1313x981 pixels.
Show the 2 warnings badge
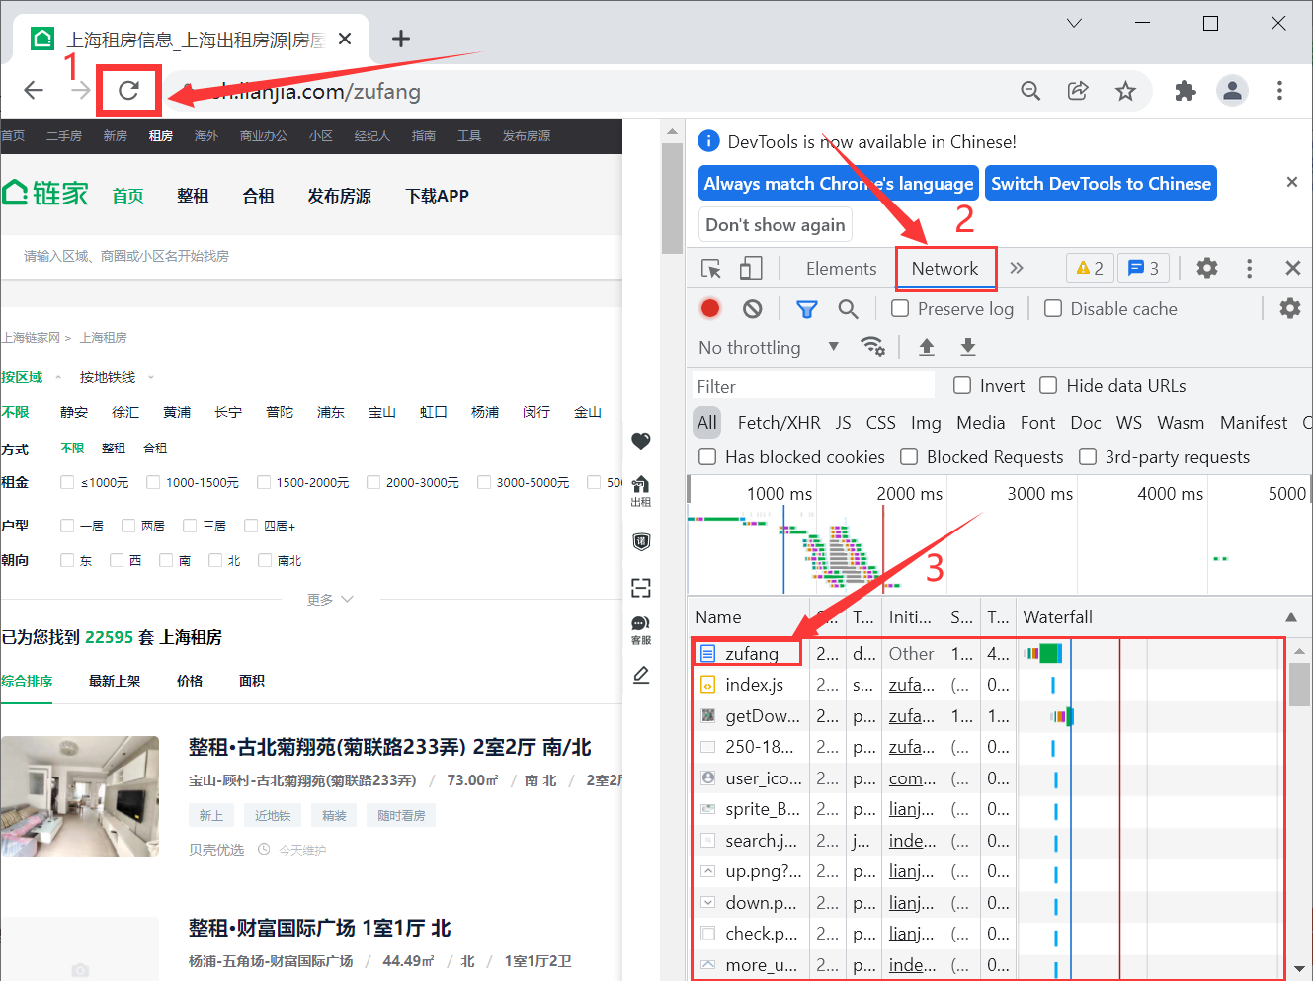1090,268
